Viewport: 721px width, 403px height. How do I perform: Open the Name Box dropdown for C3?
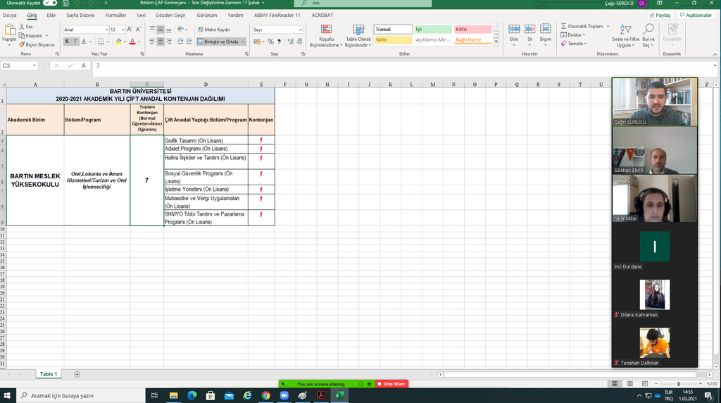pos(34,66)
